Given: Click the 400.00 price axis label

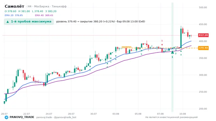Looking at the screenshot, I should point(203,41).
